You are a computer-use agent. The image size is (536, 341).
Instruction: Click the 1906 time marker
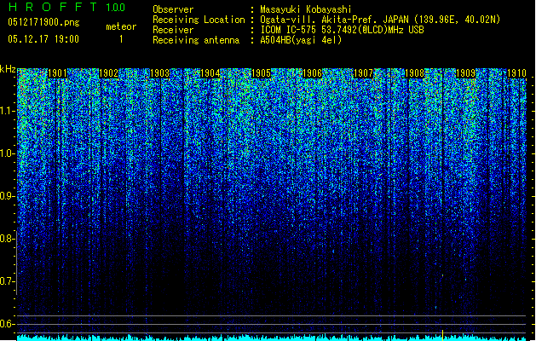(313, 73)
